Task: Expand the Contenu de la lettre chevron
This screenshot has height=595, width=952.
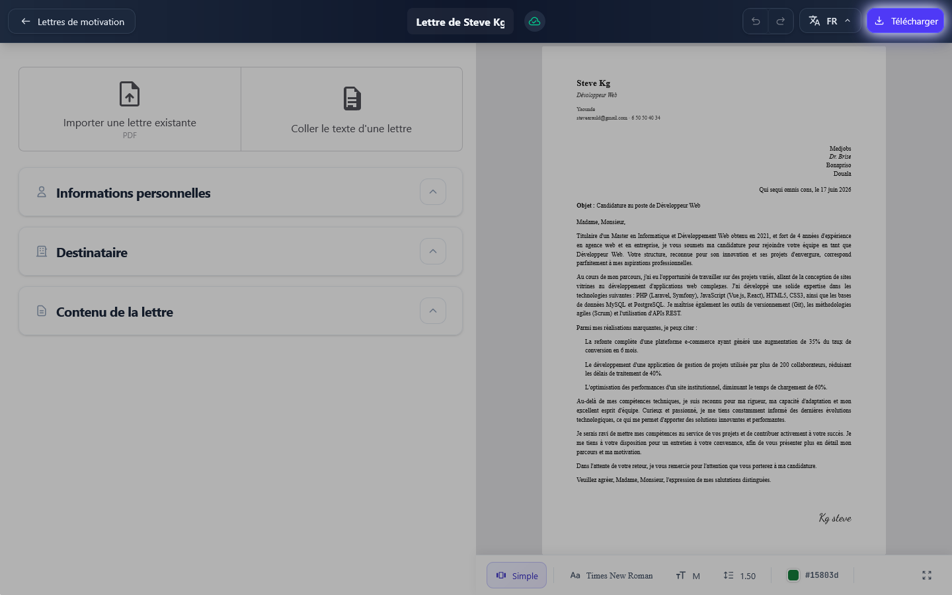Action: pyautogui.click(x=433, y=311)
